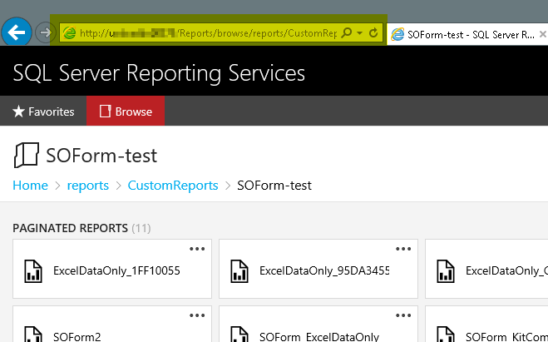This screenshot has height=342, width=548.
Task: Click the ExcelDataOnly_95DA3455 report icon
Action: pyautogui.click(x=239, y=271)
